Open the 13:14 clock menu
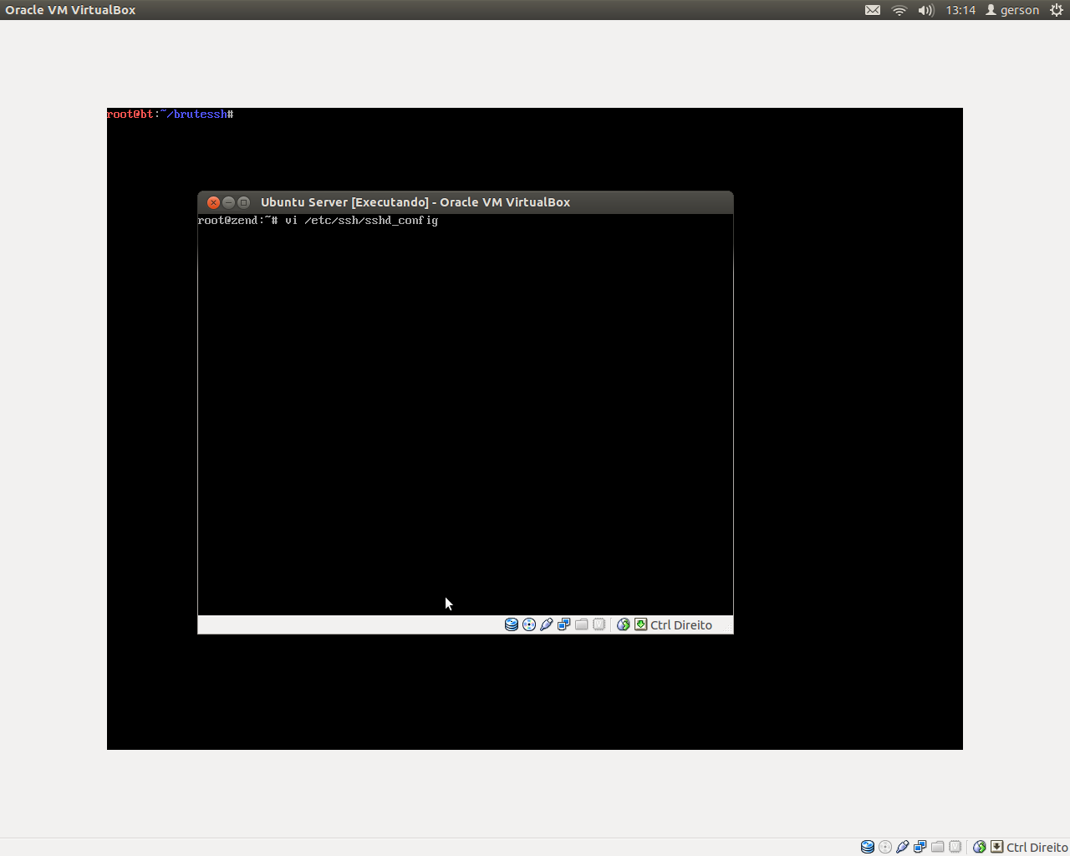The image size is (1070, 856). tap(960, 10)
